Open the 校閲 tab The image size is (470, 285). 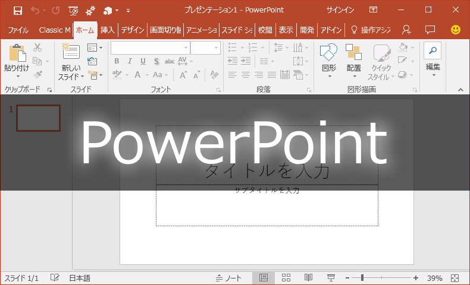[x=265, y=30]
